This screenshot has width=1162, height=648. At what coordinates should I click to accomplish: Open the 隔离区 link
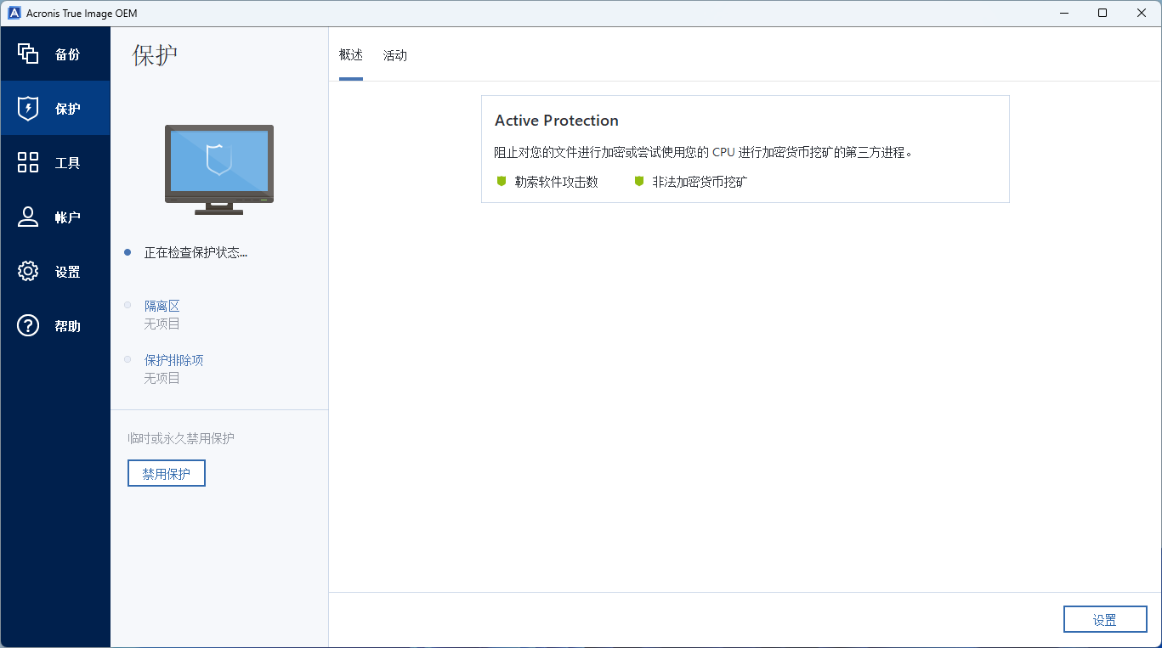pos(162,306)
